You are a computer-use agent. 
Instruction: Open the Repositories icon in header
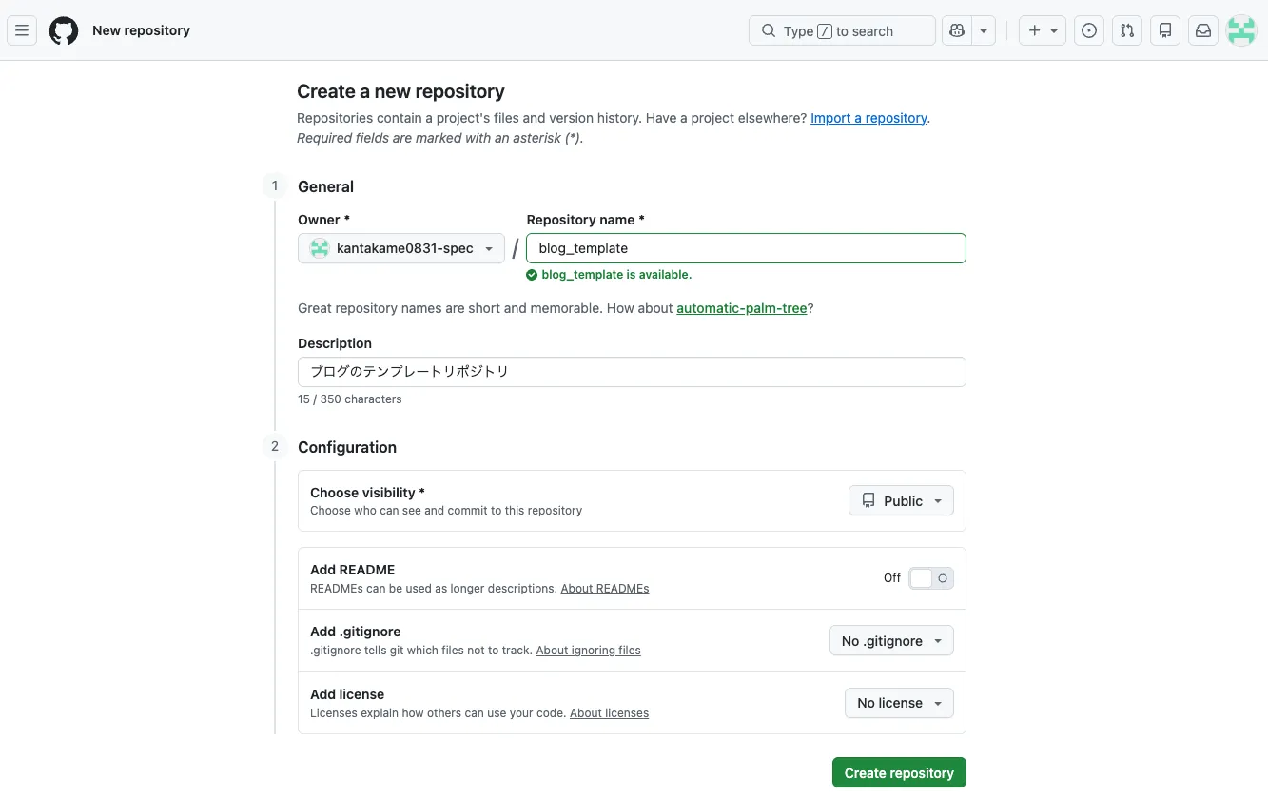click(x=1165, y=30)
